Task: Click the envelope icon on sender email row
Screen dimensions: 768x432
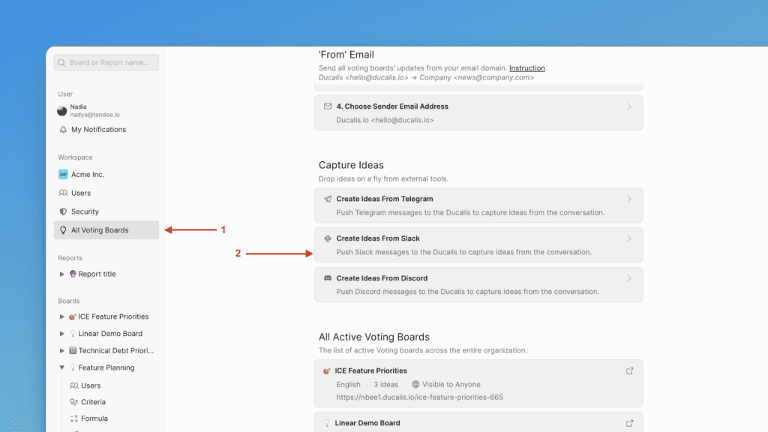Action: 328,106
